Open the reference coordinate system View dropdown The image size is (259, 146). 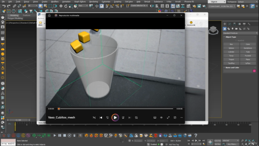pos(83,6)
